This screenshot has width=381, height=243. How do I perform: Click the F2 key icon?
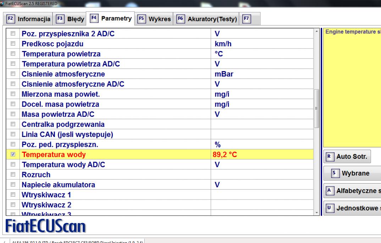pos(10,19)
